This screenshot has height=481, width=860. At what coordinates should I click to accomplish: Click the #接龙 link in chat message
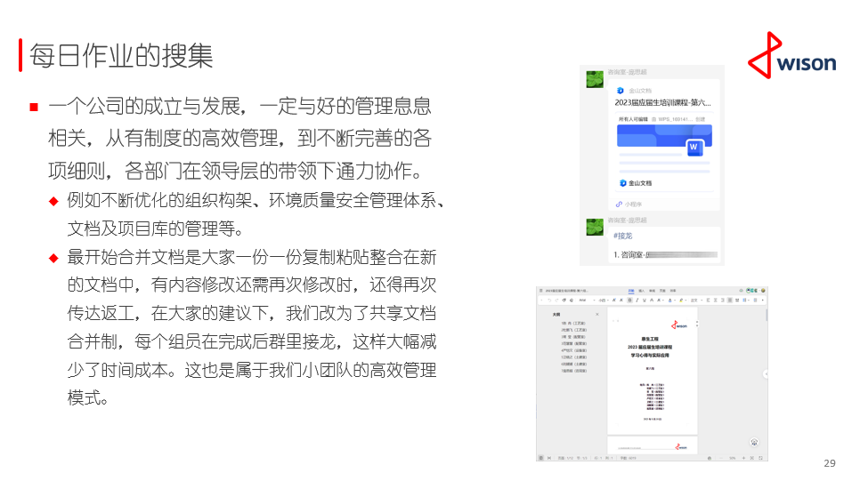point(623,236)
